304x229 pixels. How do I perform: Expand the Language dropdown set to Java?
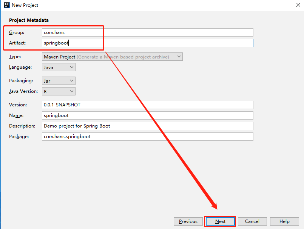59,67
